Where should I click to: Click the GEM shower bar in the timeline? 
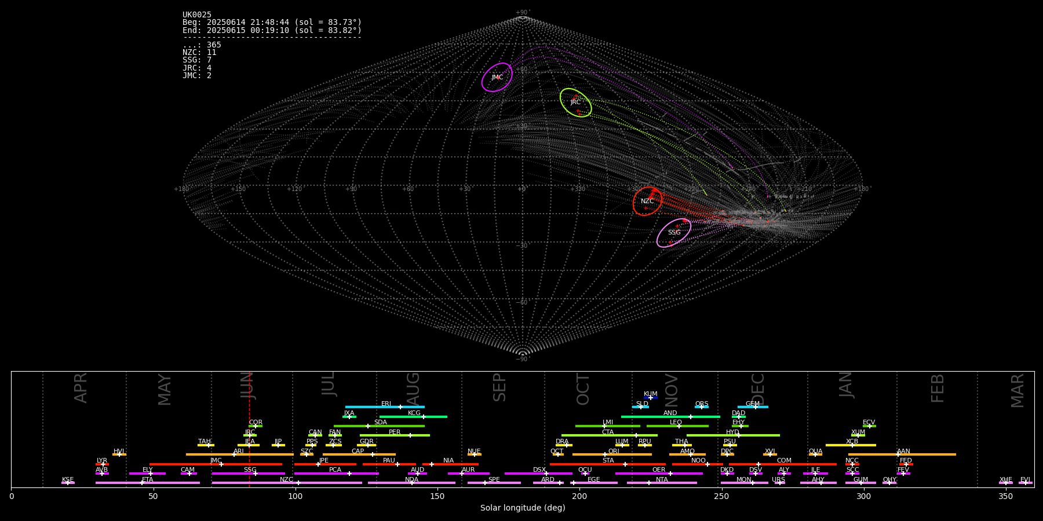tap(753, 407)
